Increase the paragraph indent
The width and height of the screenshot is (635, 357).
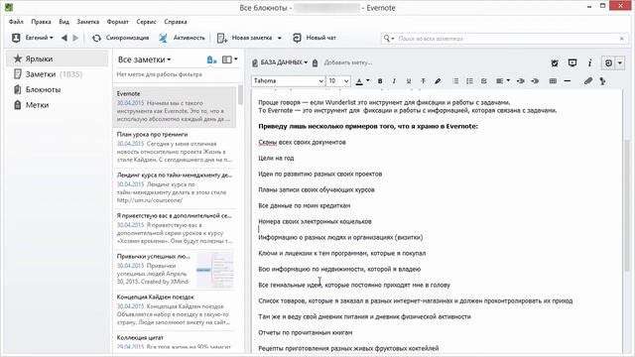click(x=535, y=81)
